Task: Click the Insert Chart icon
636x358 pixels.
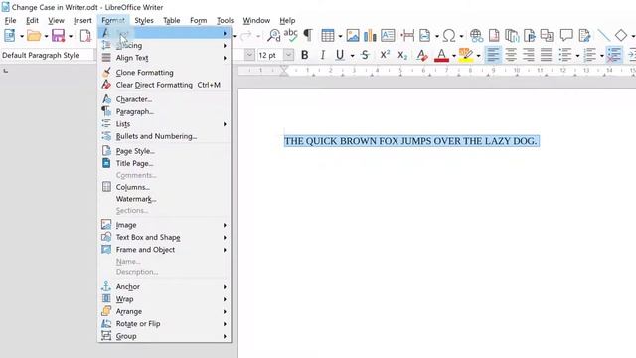Action: click(370, 36)
